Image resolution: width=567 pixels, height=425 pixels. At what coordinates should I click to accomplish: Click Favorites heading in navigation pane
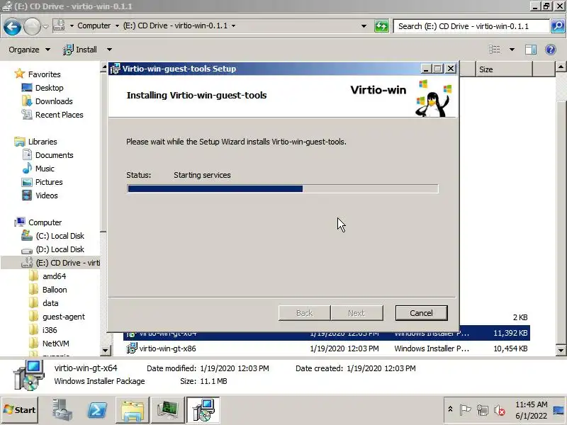point(44,74)
